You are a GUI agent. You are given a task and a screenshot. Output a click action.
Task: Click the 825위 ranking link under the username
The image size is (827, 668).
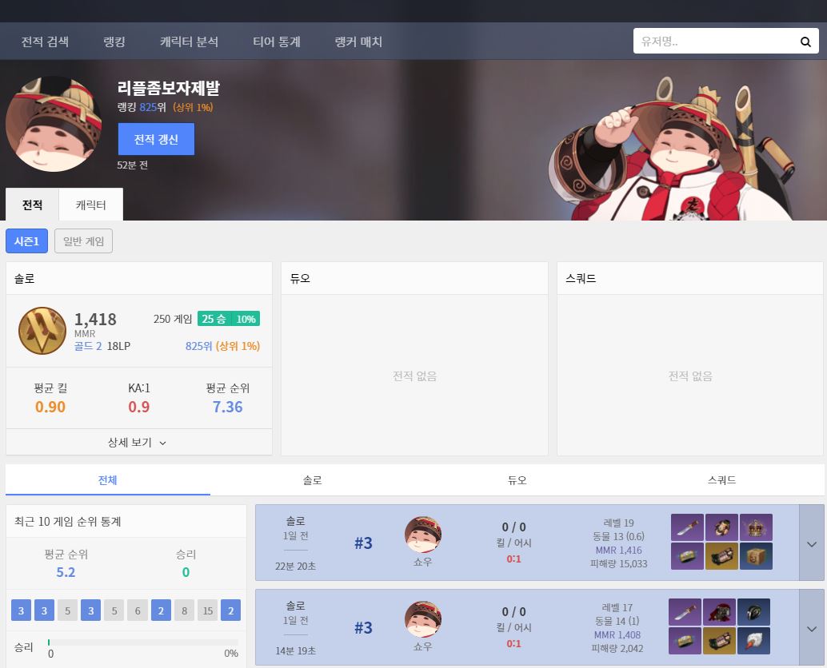[x=153, y=107]
